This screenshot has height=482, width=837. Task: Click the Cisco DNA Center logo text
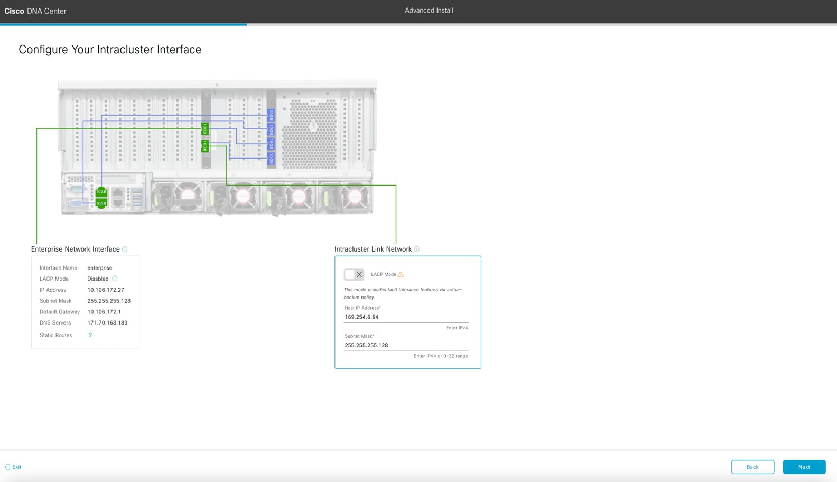point(35,11)
